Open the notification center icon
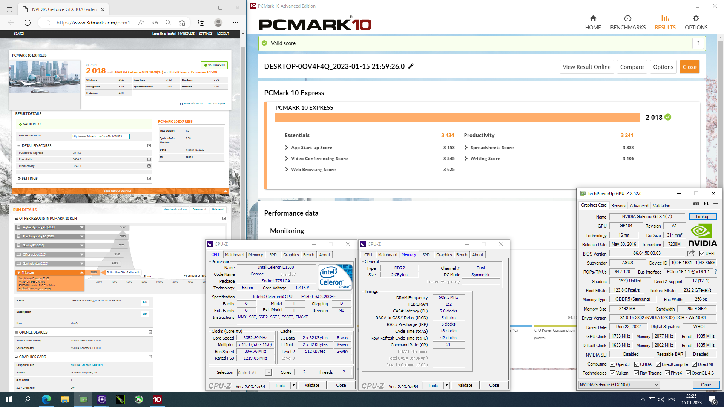 712,399
